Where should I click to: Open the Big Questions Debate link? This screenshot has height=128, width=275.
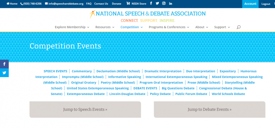pos(178,88)
